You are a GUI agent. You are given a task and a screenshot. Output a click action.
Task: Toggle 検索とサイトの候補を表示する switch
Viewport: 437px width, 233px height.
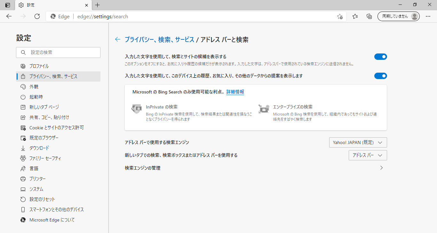(381, 57)
